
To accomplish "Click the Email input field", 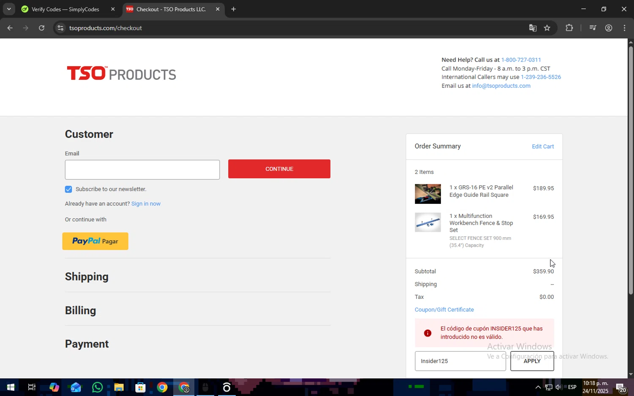I will [142, 170].
